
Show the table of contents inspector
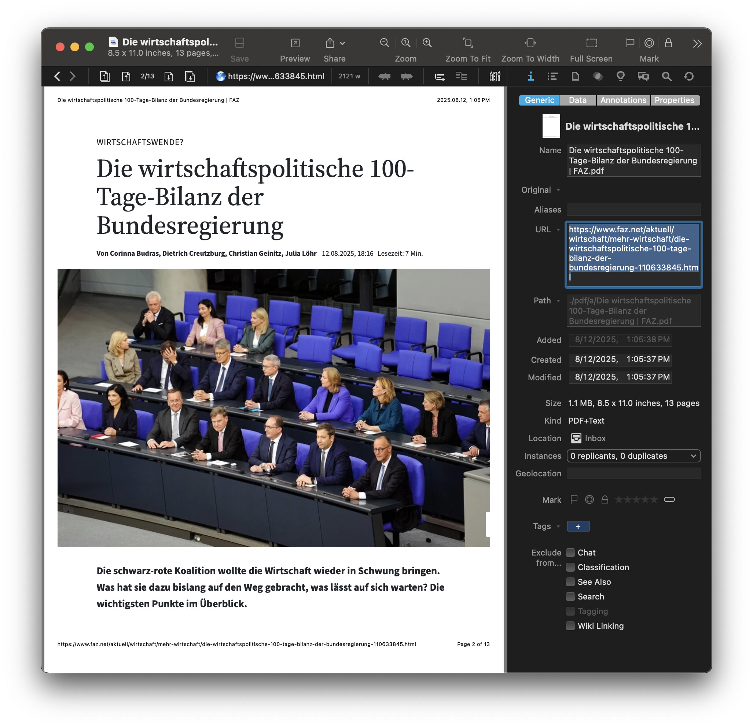pos(552,77)
